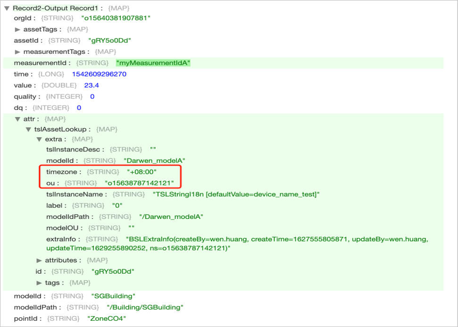Screen dimensions: 458x327
Task: Expand the attributes map
Action: [40, 260]
